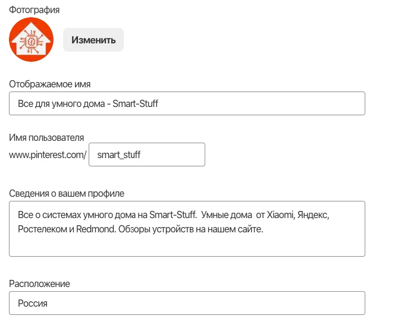Click the word Ростелеком in description
The height and width of the screenshot is (331, 398).
[x=43, y=229]
